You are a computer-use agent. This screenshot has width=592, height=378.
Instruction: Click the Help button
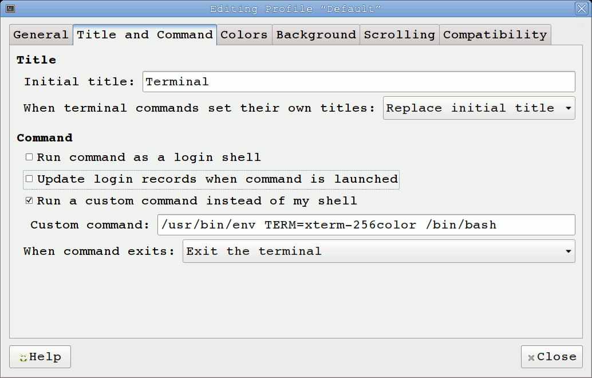[x=40, y=357]
